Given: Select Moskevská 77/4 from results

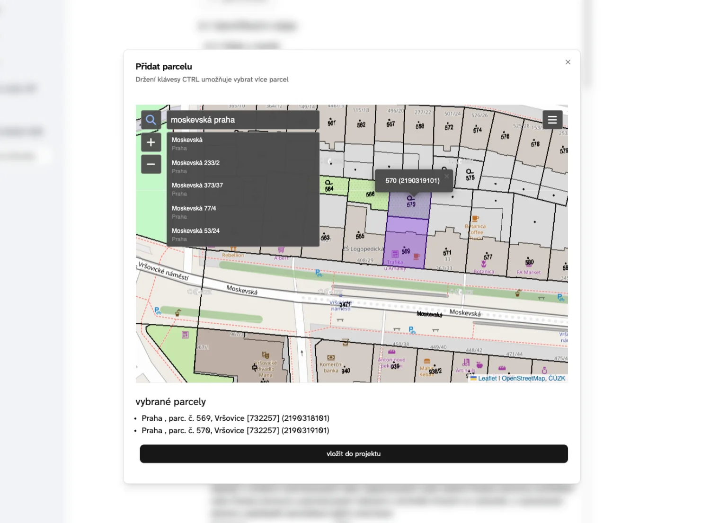Looking at the screenshot, I should [x=242, y=212].
